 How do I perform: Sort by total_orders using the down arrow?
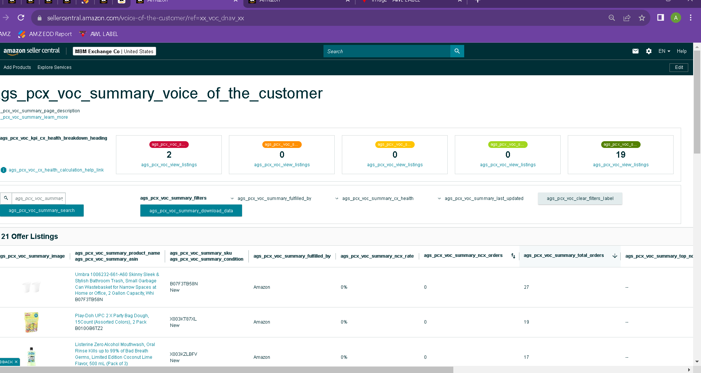[x=615, y=256]
